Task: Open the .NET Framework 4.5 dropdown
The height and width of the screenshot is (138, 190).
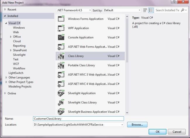Action: [x=74, y=10]
